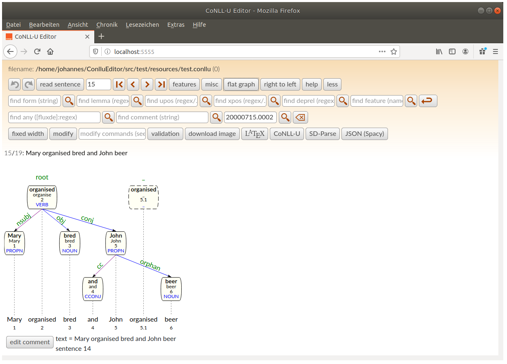Viewport: 507px width, 364px height.
Task: Show JSON (Spacy) output button
Action: (364, 134)
